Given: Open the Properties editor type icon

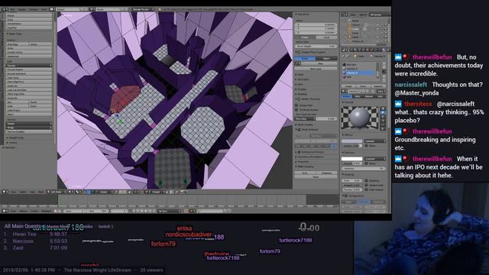Looking at the screenshot, I should (345, 50).
